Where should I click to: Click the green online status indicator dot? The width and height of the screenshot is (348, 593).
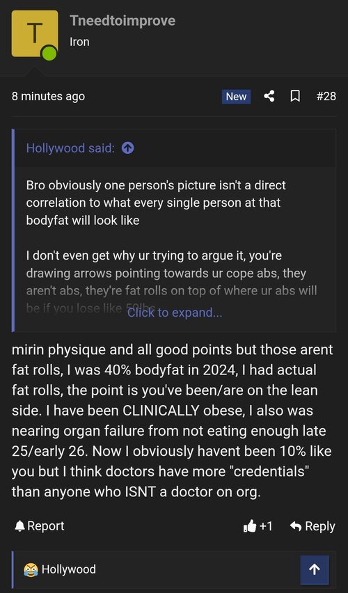click(49, 53)
